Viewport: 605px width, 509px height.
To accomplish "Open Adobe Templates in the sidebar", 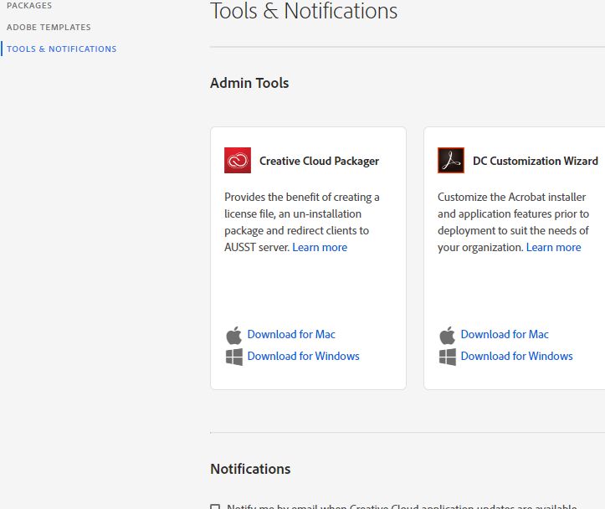I will coord(49,28).
